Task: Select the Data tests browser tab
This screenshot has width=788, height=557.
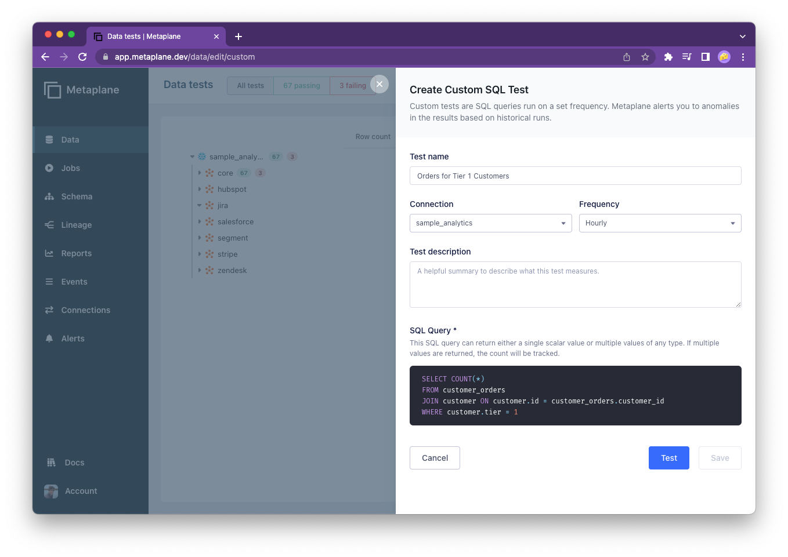Action: click(156, 37)
